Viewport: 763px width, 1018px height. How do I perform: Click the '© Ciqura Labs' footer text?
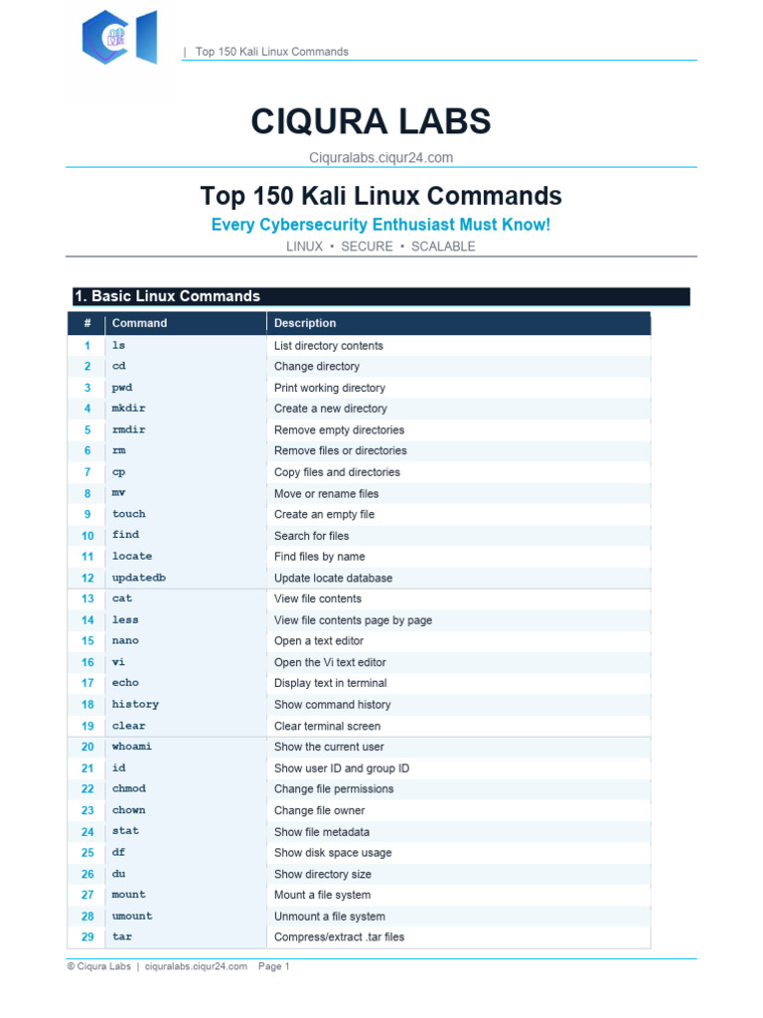tap(98, 966)
